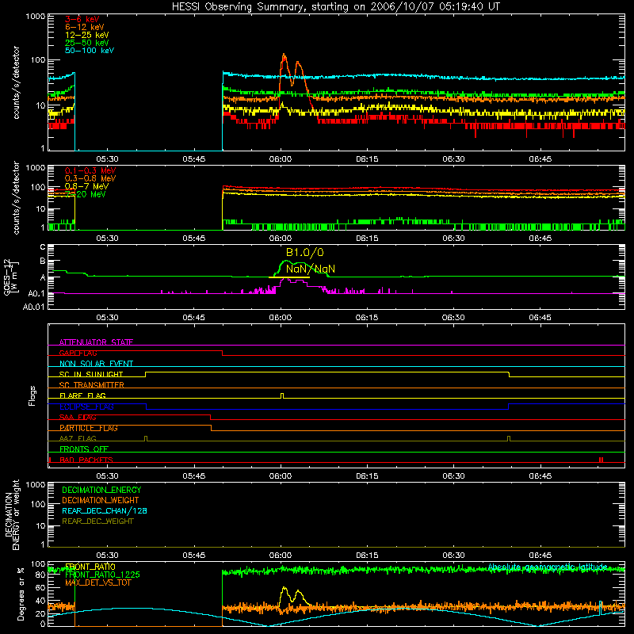Click the first yellow FRONT_RATIO peak in bottom panel
The width and height of the screenshot is (634, 634).
click(284, 589)
